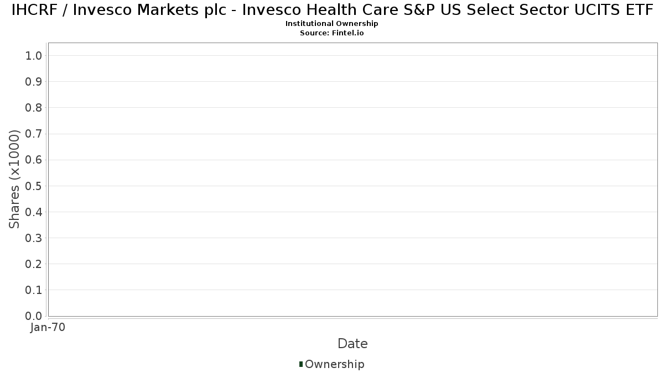Open the "Source: Fintel.io" text
This screenshot has height=373, width=664.
pyautogui.click(x=331, y=33)
